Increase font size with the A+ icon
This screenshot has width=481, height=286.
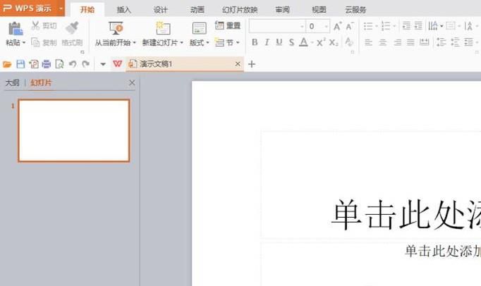(337, 26)
